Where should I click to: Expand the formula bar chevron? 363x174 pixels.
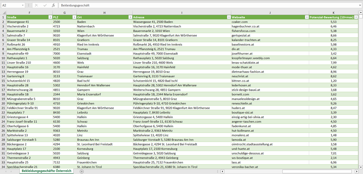[360, 5]
